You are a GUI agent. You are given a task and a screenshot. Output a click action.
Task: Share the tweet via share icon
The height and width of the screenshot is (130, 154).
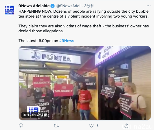[x=126, y=126]
